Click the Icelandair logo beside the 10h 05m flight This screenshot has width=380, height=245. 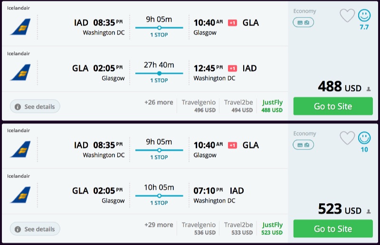click(20, 195)
